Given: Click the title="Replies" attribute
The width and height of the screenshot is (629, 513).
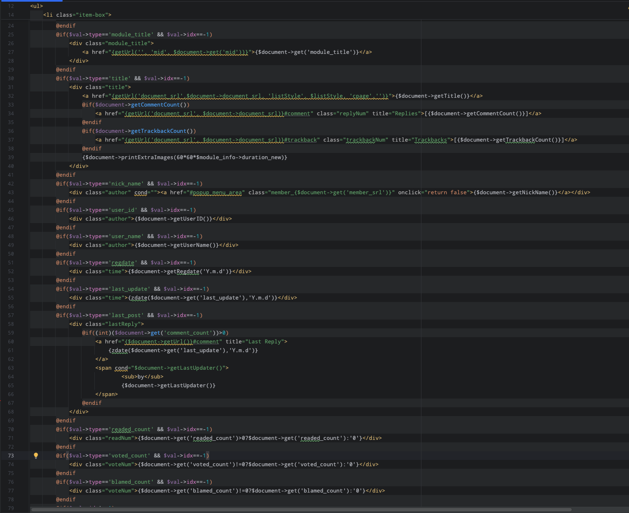Looking at the screenshot, I should [396, 114].
